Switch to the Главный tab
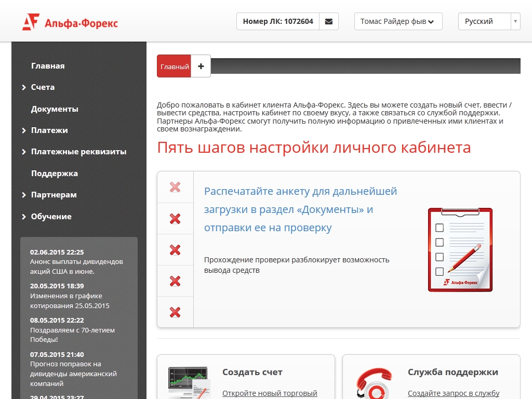Image resolution: width=532 pixels, height=399 pixels. point(174,66)
